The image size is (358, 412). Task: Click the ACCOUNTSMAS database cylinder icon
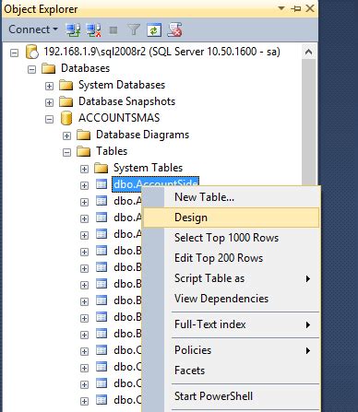pyautogui.click(x=66, y=118)
